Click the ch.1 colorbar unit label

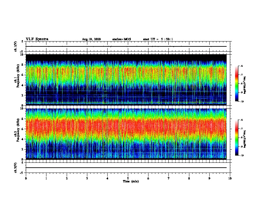pyautogui.click(x=245, y=85)
